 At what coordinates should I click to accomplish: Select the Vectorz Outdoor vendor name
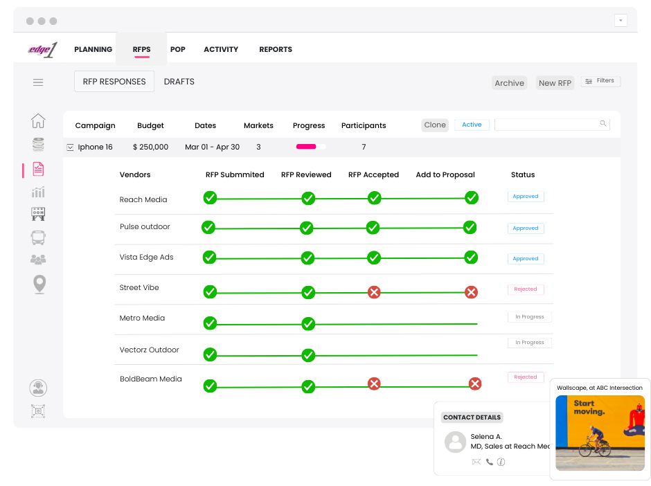coord(149,350)
